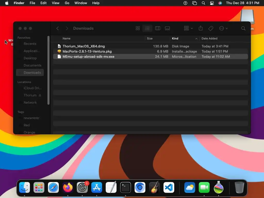The height and width of the screenshot is (198, 264).
Task: Go back with the left chevron
Action: (x=57, y=28)
